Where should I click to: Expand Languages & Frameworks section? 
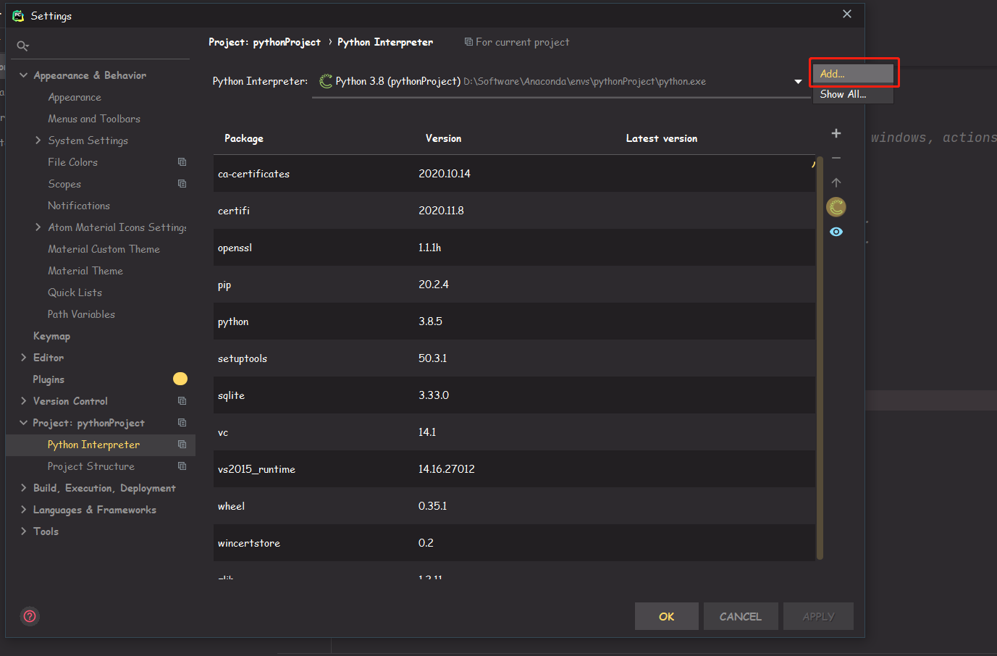click(x=24, y=510)
